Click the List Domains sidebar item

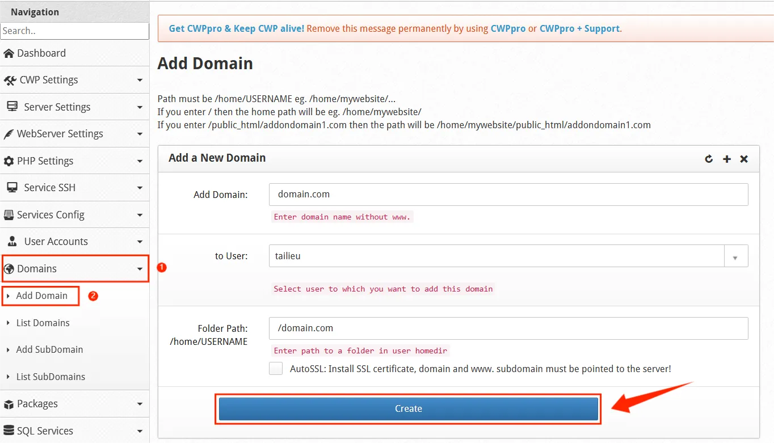click(44, 323)
